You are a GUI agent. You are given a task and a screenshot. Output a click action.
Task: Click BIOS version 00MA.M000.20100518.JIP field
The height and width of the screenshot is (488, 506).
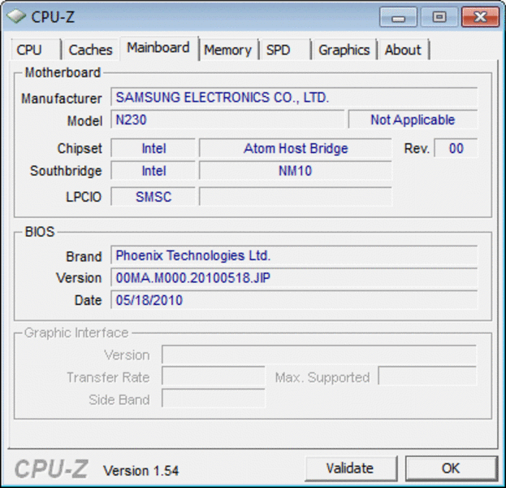pos(294,277)
